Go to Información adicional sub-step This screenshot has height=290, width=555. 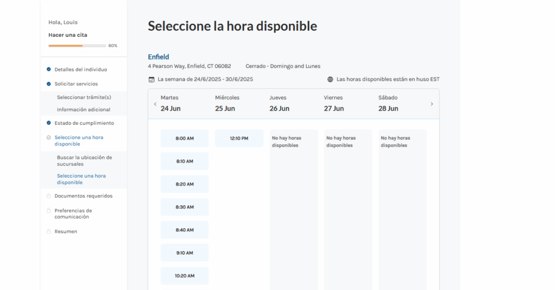pyautogui.click(x=83, y=110)
